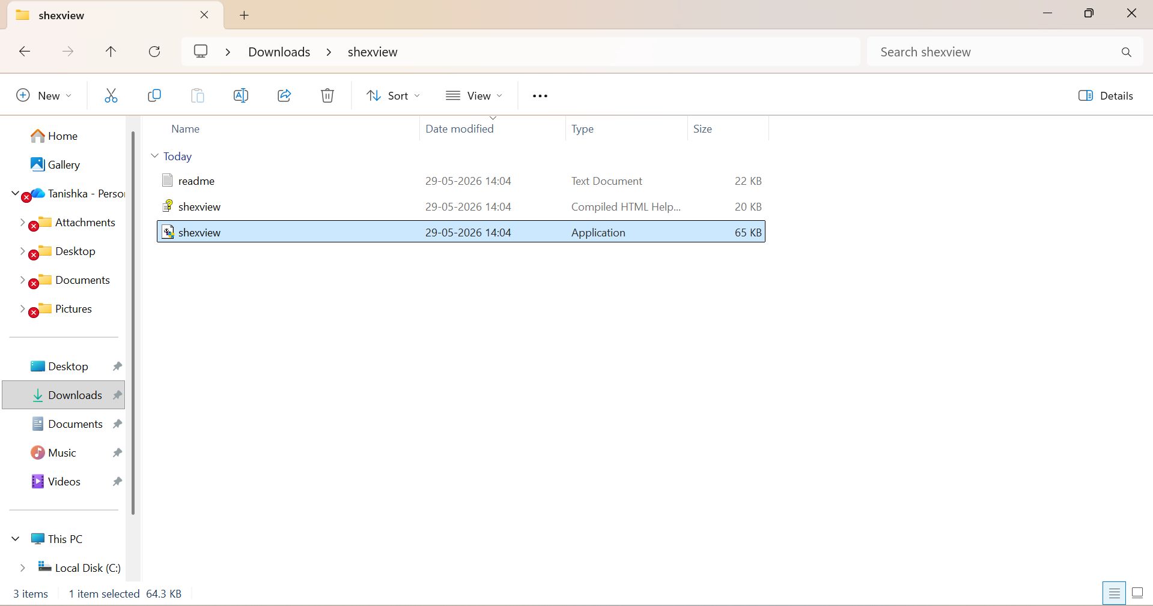
Task: Click the shexview tab
Action: pos(115,16)
